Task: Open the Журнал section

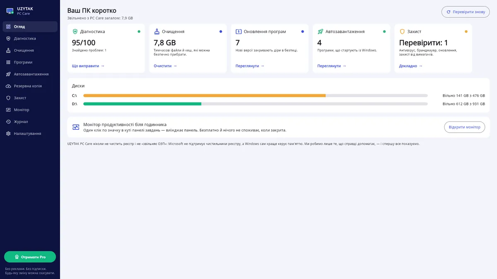Action: pos(30,122)
